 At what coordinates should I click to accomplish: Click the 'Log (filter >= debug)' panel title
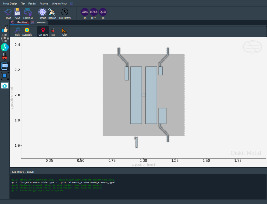23,172
